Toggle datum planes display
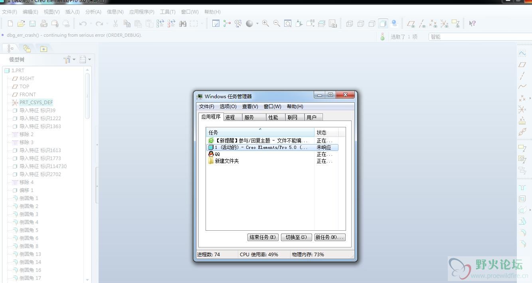 tap(411, 24)
